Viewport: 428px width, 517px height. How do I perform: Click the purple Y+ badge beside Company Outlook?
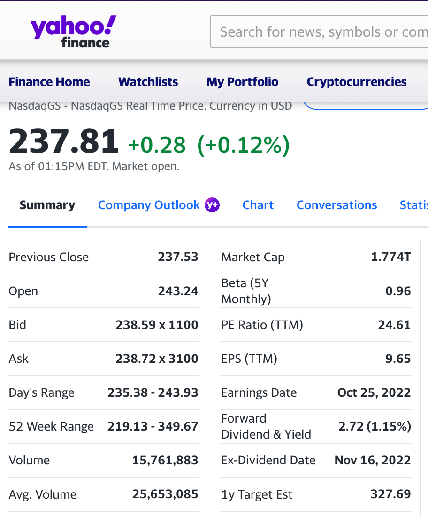[x=212, y=205]
